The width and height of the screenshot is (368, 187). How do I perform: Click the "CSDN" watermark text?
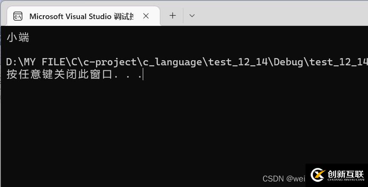(x=273, y=179)
